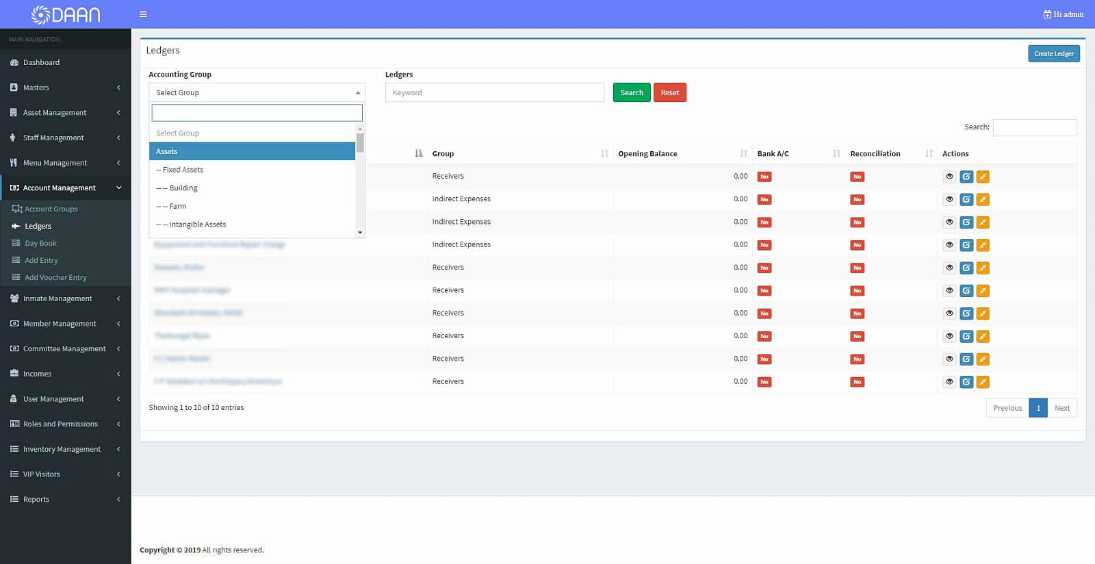Expand Inventory Management menu
1095x564 pixels.
(65, 449)
